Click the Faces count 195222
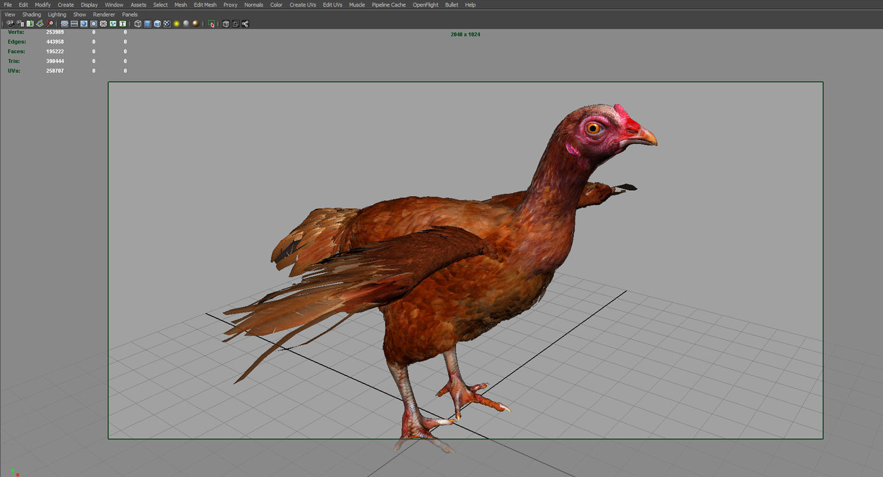This screenshot has width=883, height=477. pos(55,51)
